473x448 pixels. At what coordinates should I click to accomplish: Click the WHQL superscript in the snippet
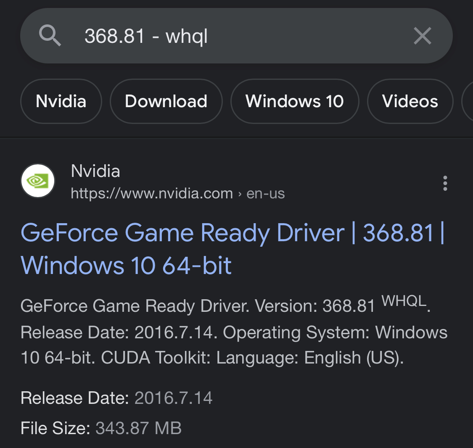coord(404,300)
